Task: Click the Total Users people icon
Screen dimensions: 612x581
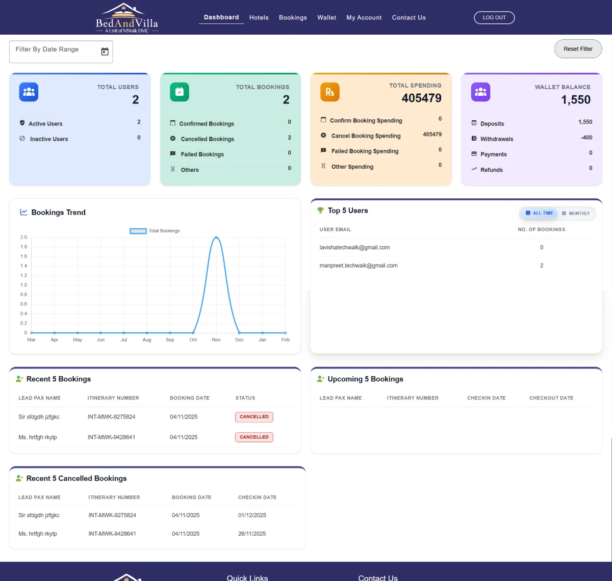Action: tap(29, 92)
